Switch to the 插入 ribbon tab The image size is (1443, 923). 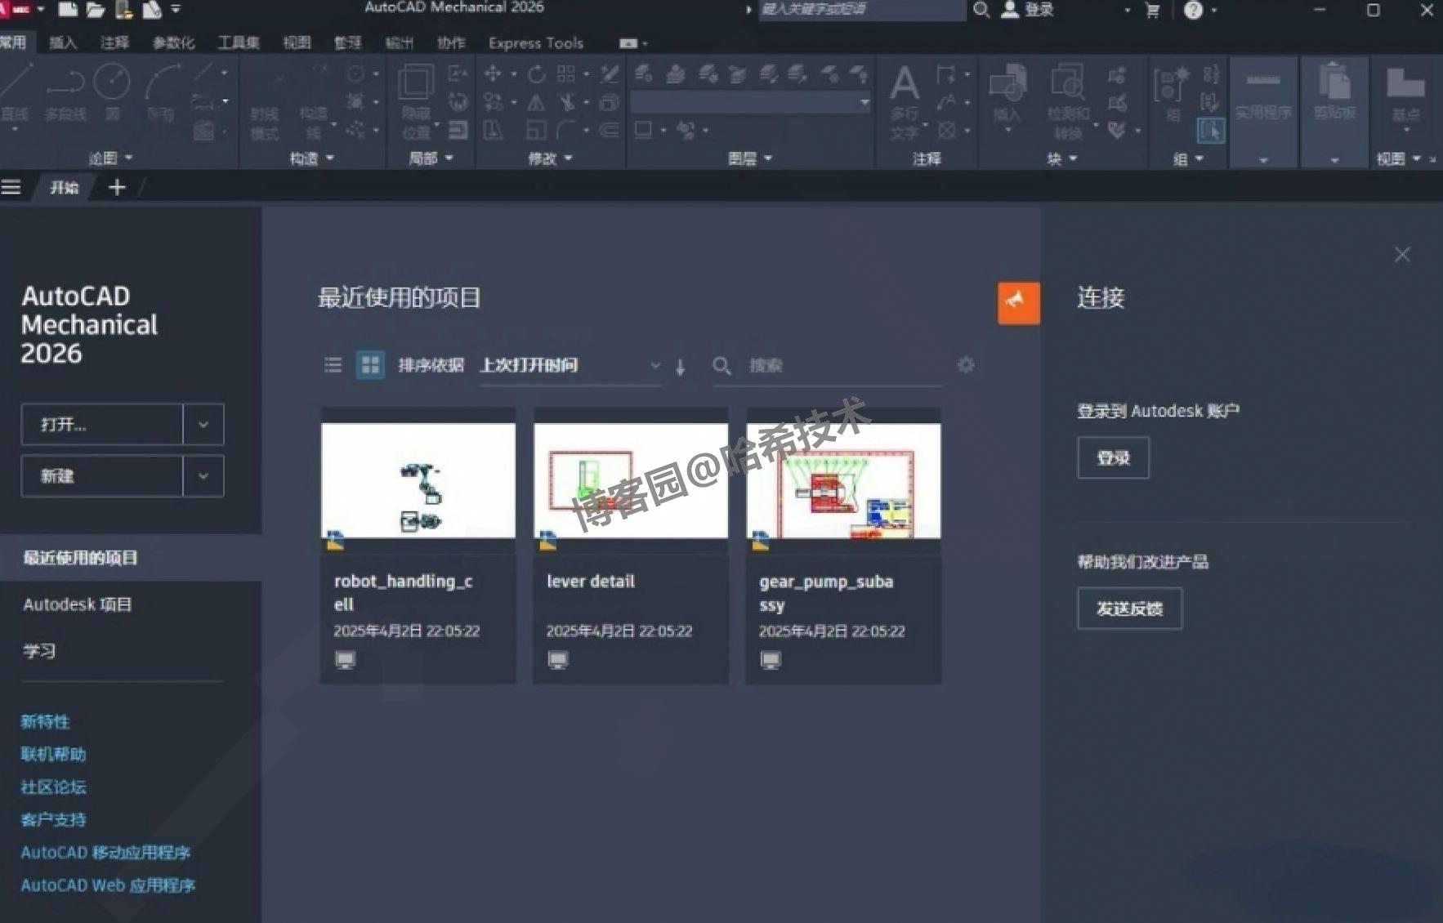click(x=63, y=42)
